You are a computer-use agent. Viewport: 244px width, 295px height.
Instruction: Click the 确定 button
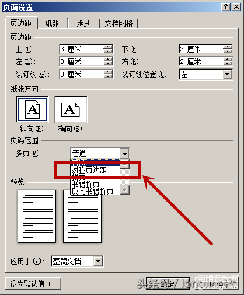click(x=168, y=284)
